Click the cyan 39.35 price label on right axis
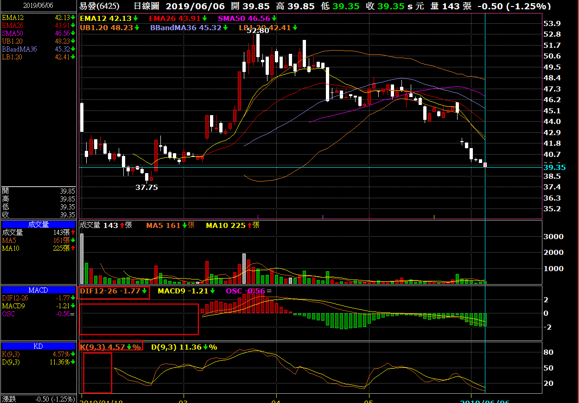 [x=554, y=167]
